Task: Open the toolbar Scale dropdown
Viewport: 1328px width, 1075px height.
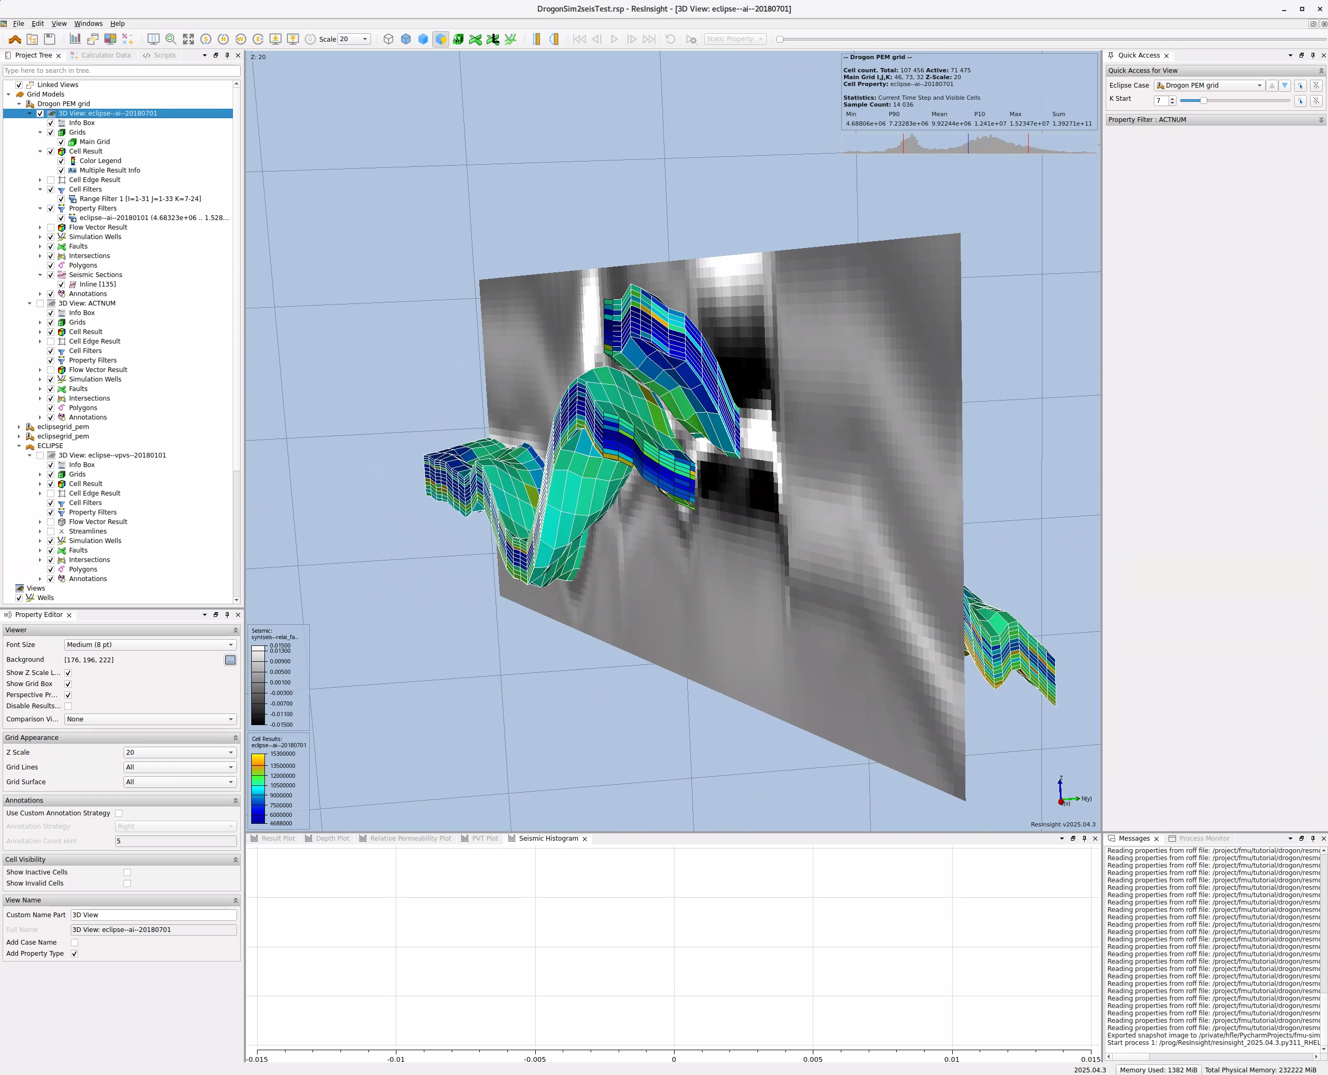Action: [354, 39]
